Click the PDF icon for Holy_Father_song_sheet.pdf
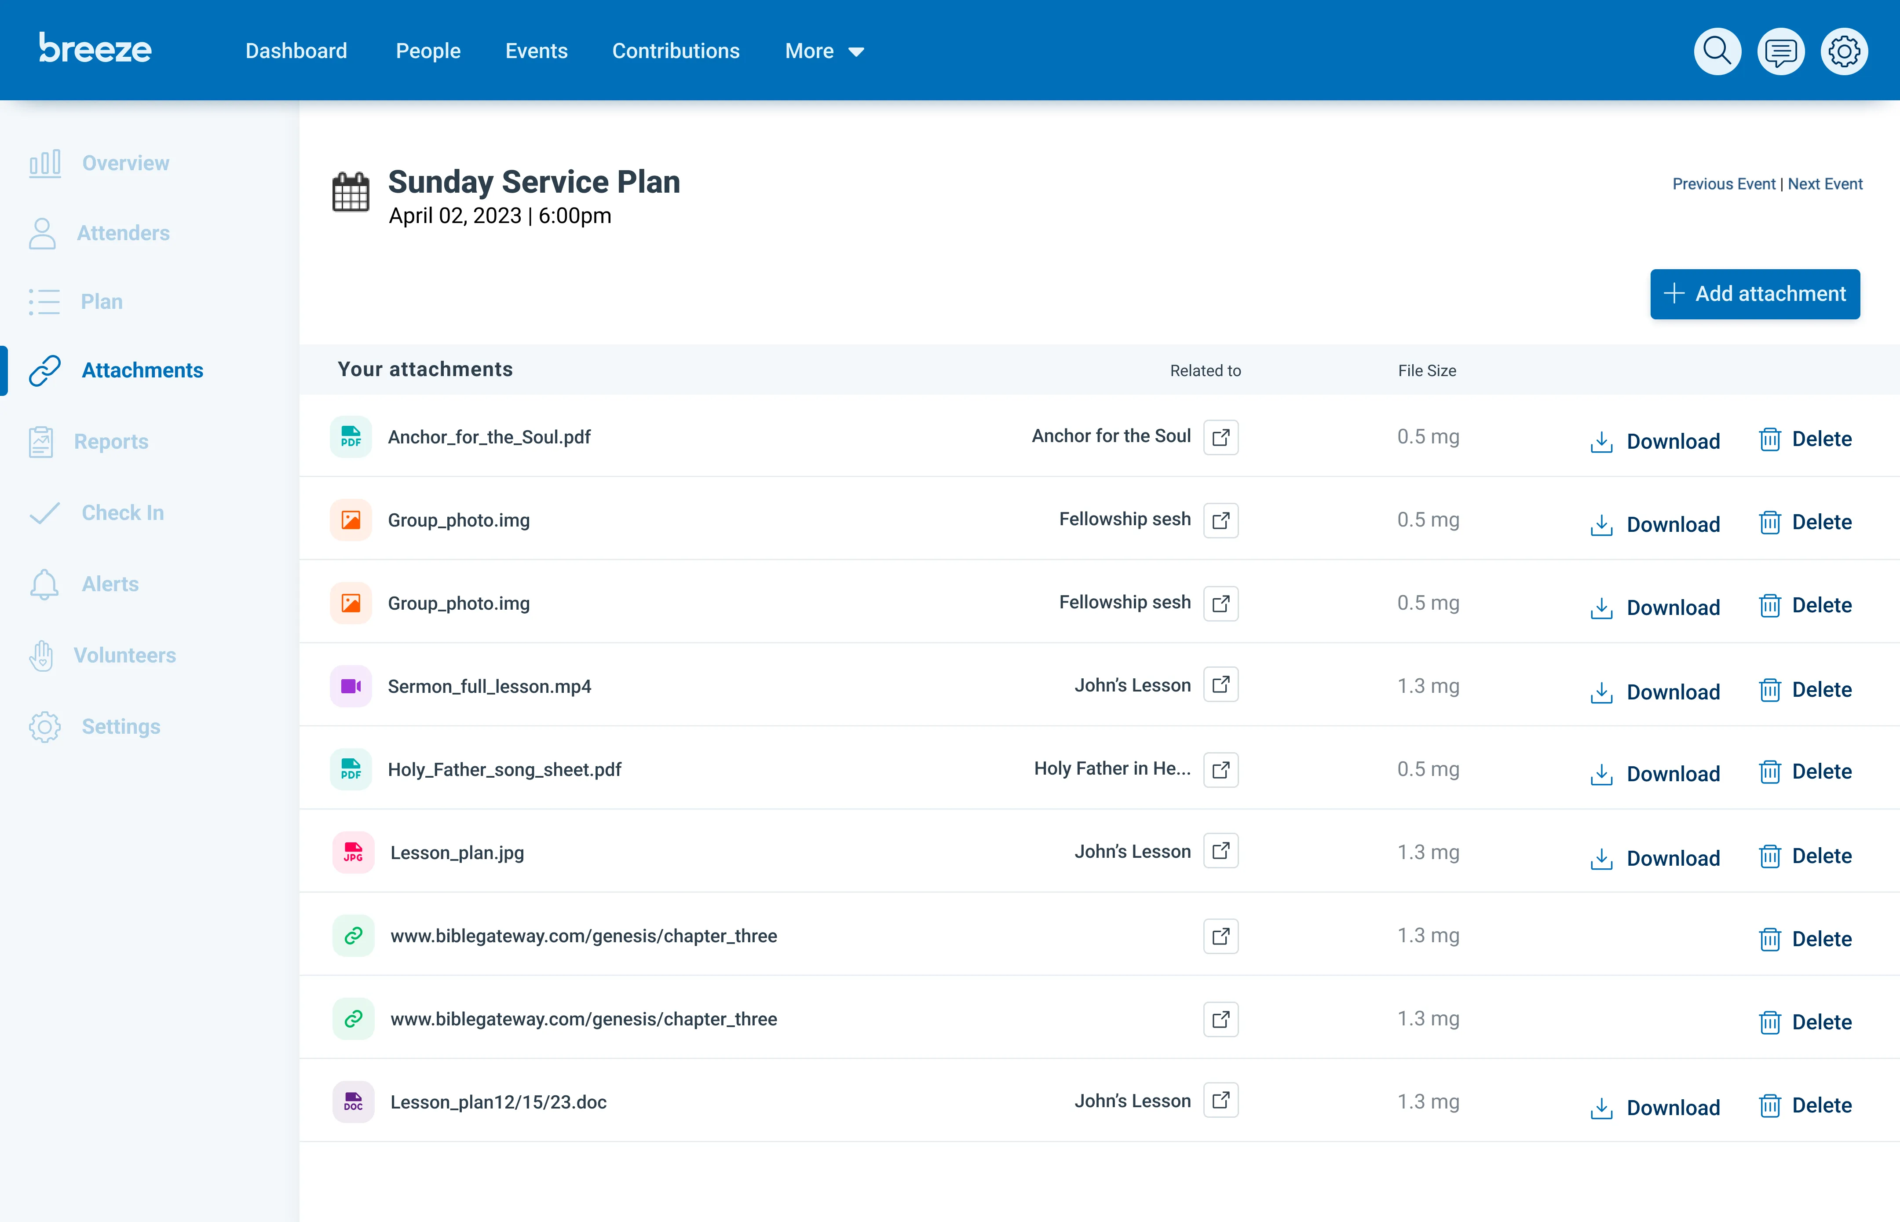The height and width of the screenshot is (1222, 1900). pyautogui.click(x=351, y=769)
